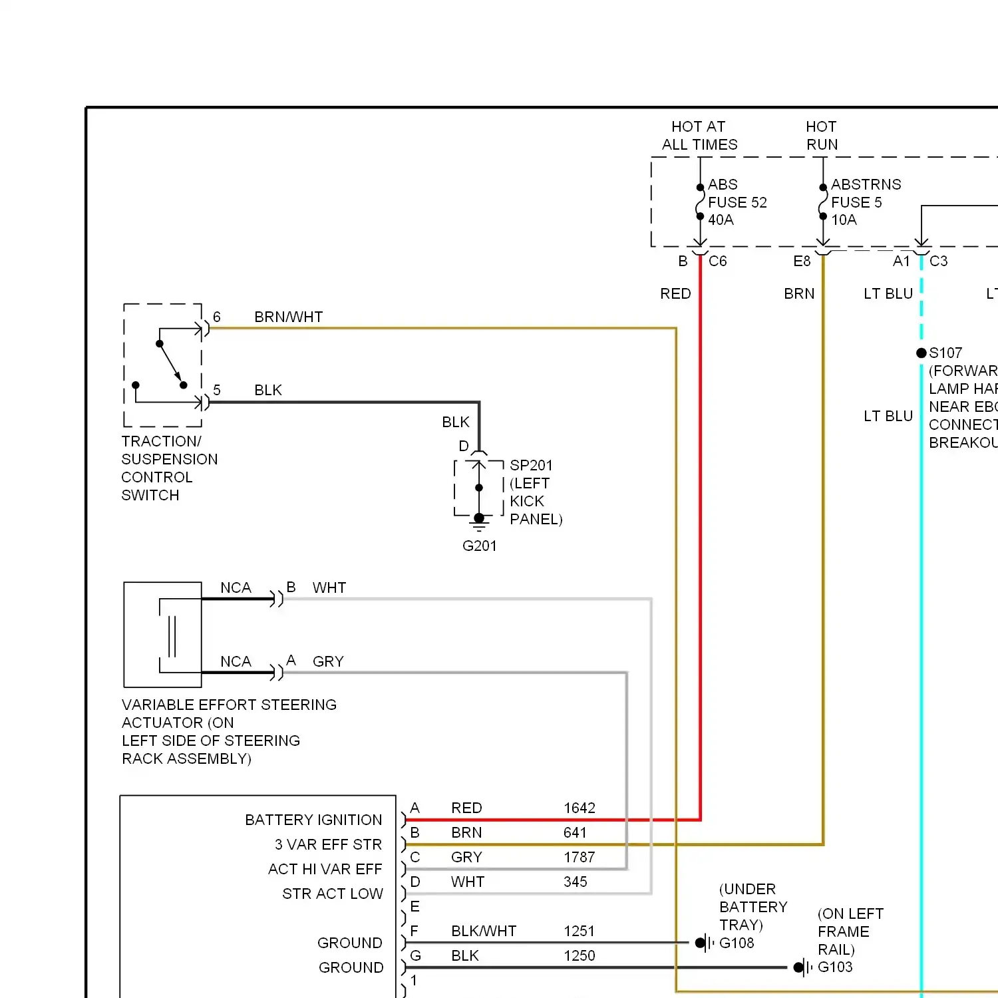Click connector label C3

pos(939,261)
